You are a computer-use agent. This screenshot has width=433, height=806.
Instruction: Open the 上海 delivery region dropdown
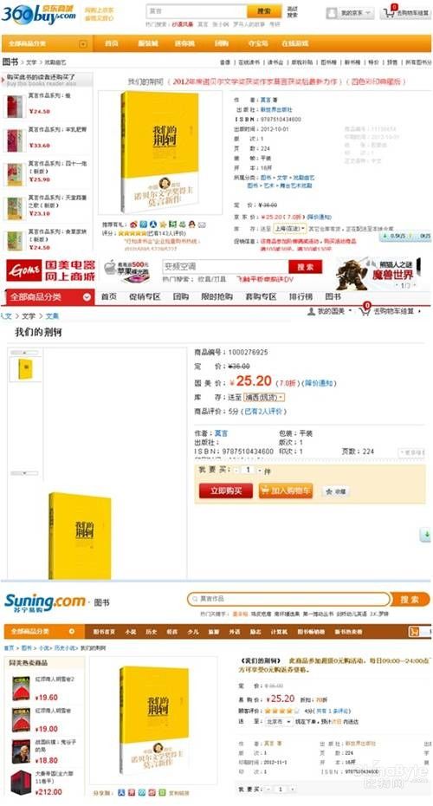pyautogui.click(x=288, y=228)
